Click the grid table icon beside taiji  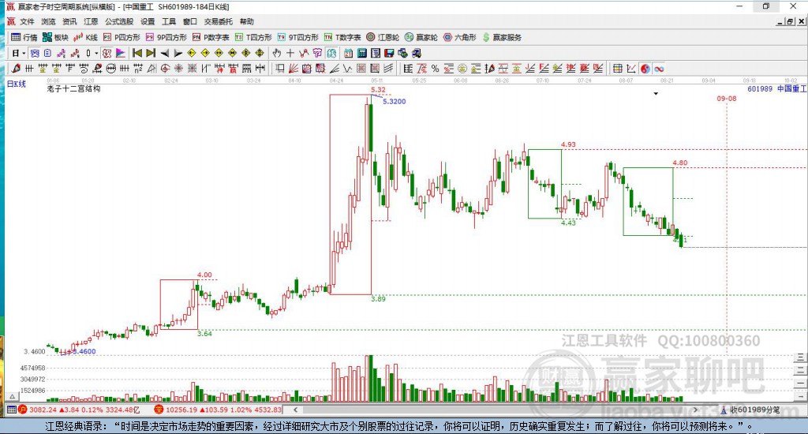617,69
